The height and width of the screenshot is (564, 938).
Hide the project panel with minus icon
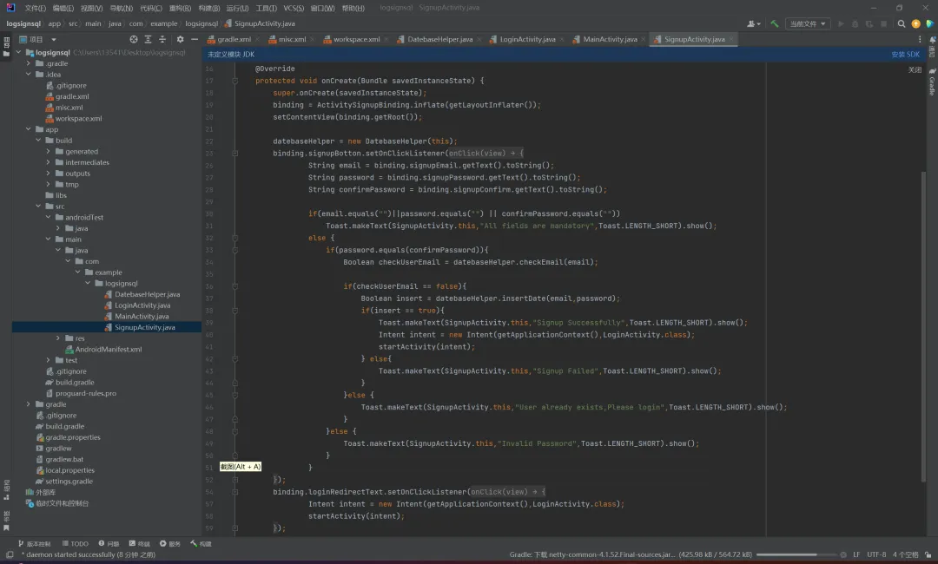194,39
